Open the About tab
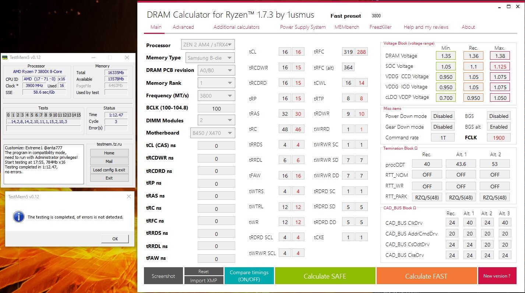Image resolution: width=525 pixels, height=293 pixels. pos(468,27)
